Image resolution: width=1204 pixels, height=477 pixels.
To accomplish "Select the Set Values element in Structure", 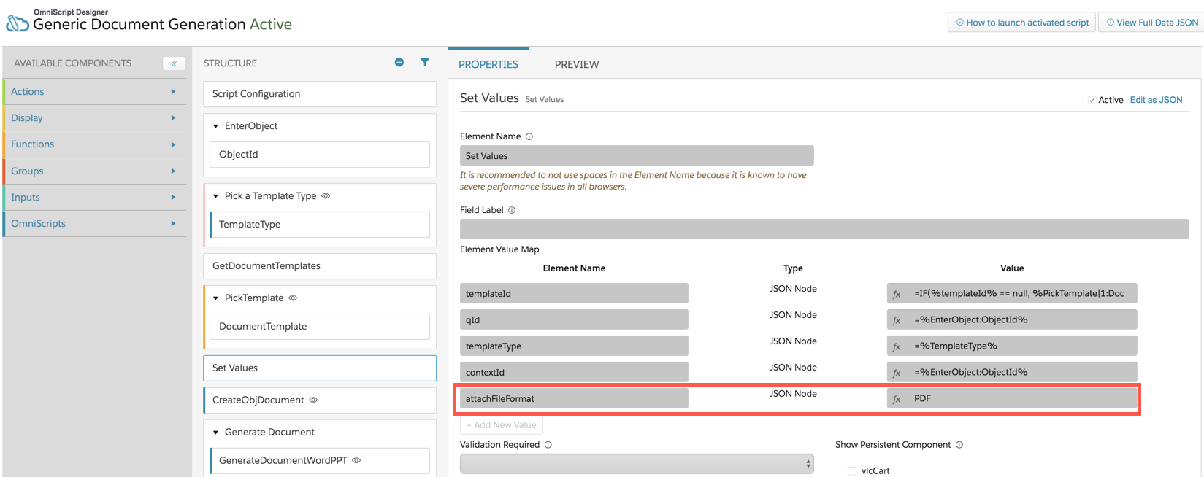I will (x=320, y=368).
